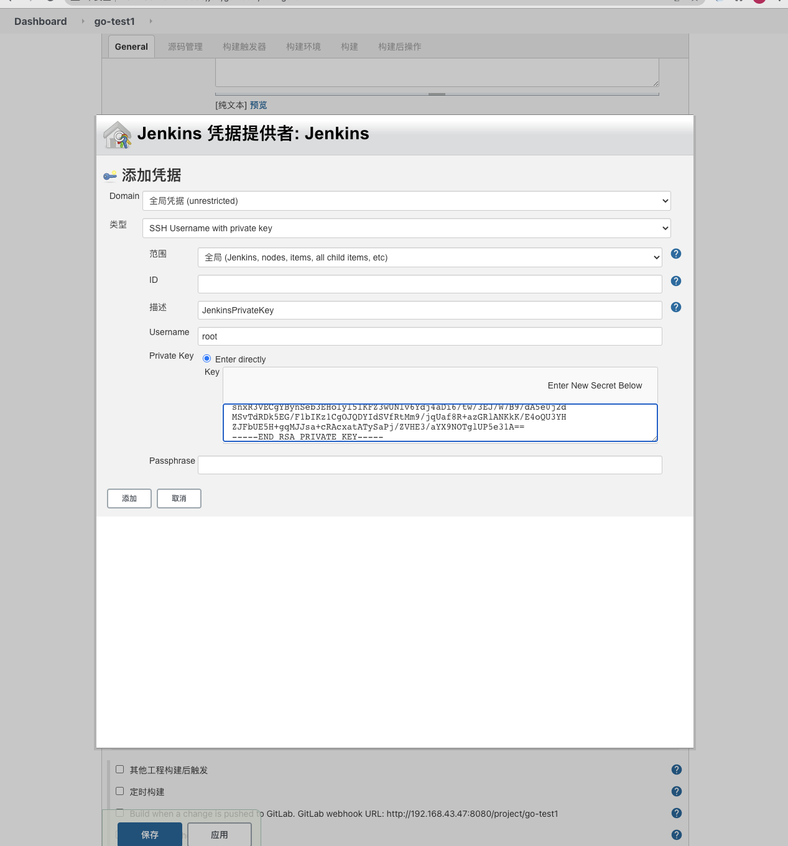Viewport: 788px width, 846px height.
Task: Select the Enter directly radio button
Action: coord(207,359)
